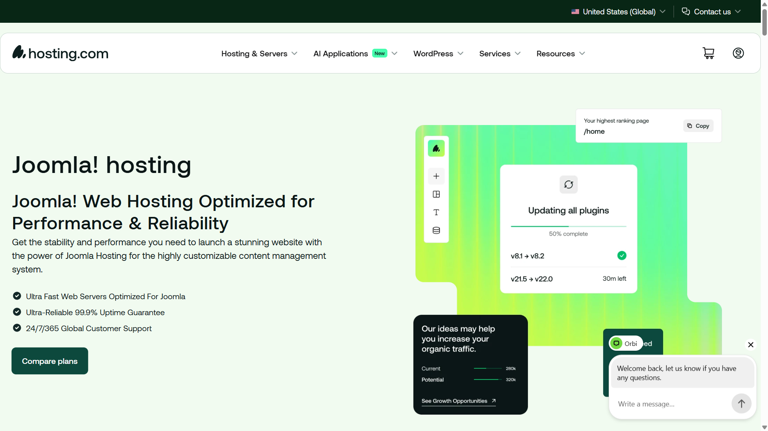This screenshot has height=431, width=768.
Task: Expand the AI Applications chevron
Action: (395, 54)
